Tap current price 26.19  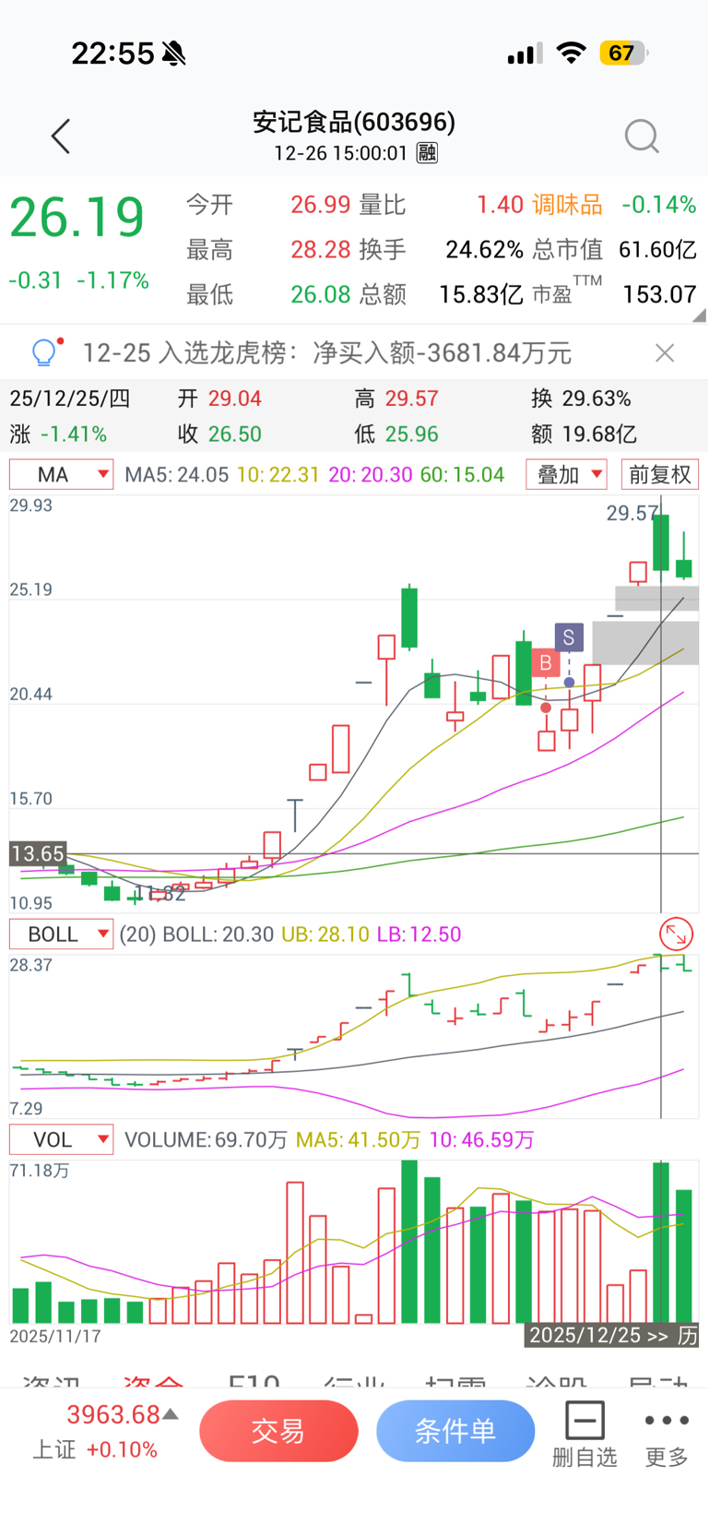point(77,218)
